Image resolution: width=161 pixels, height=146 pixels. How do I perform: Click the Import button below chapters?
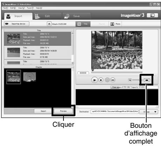[43, 111]
